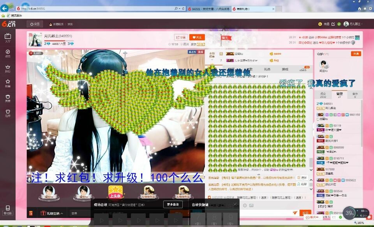Image resolution: width=374 pixels, height=227 pixels.
Task: Click the 更多音效 button
Action: pos(173,204)
